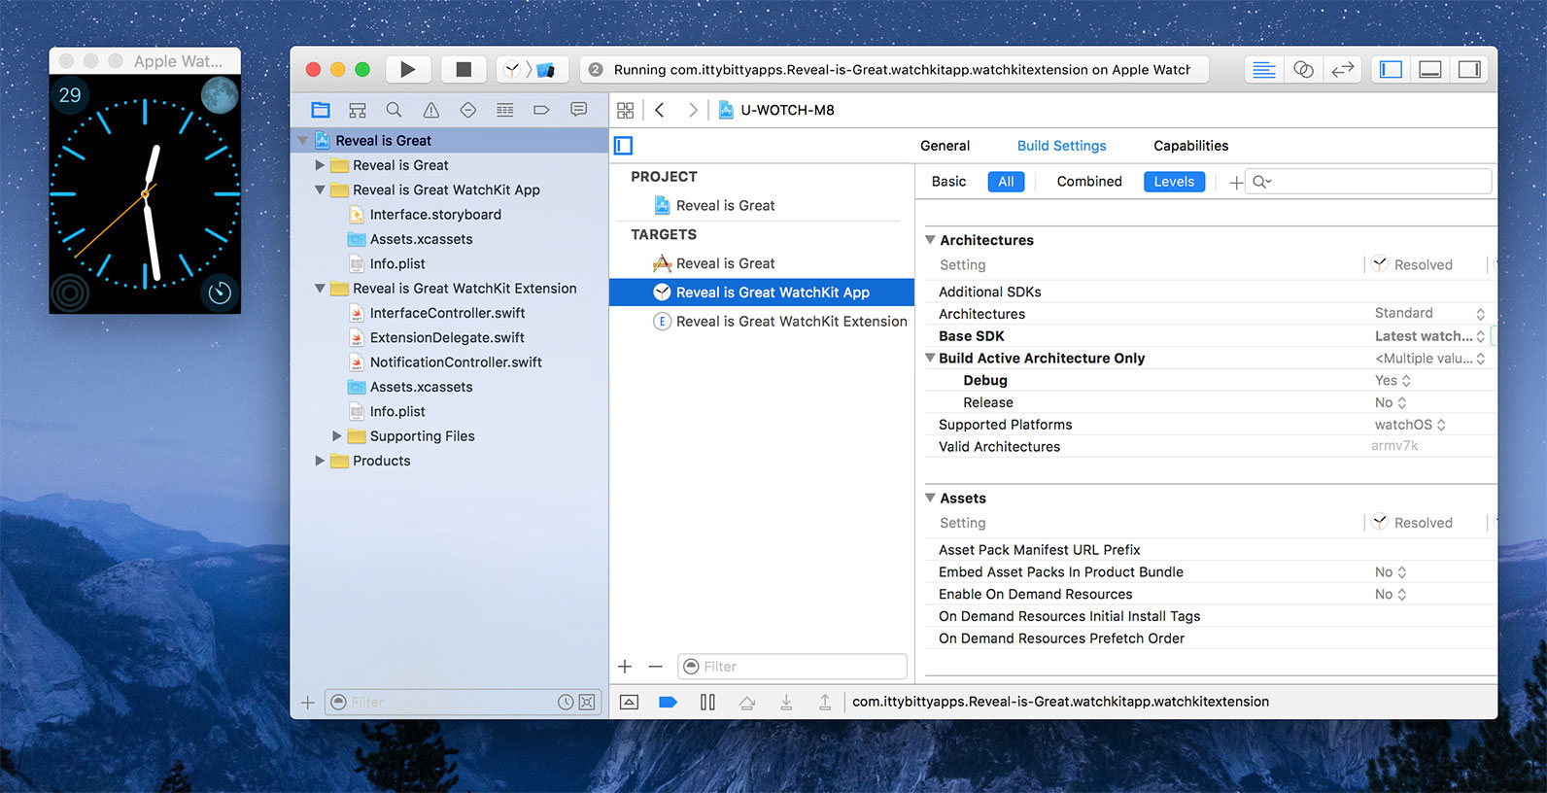Toggle the Debug area visibility
The width and height of the screenshot is (1547, 793).
pos(1429,69)
